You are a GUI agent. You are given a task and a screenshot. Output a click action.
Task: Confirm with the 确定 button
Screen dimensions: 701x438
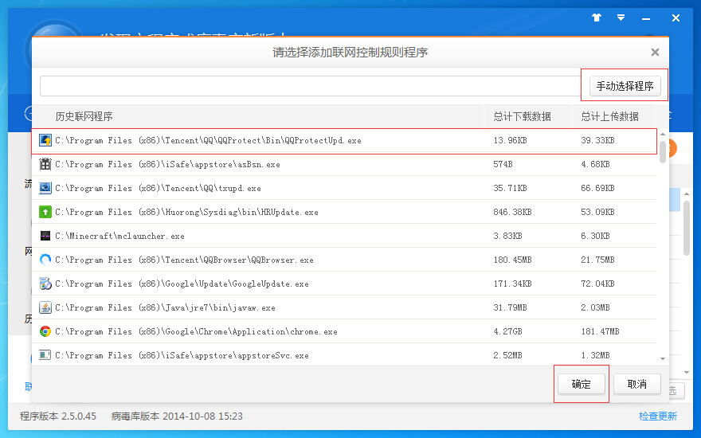(582, 384)
